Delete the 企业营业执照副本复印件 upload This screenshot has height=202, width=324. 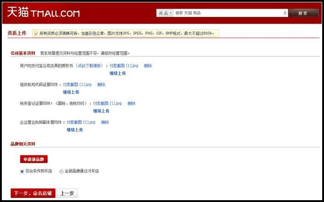[105, 122]
